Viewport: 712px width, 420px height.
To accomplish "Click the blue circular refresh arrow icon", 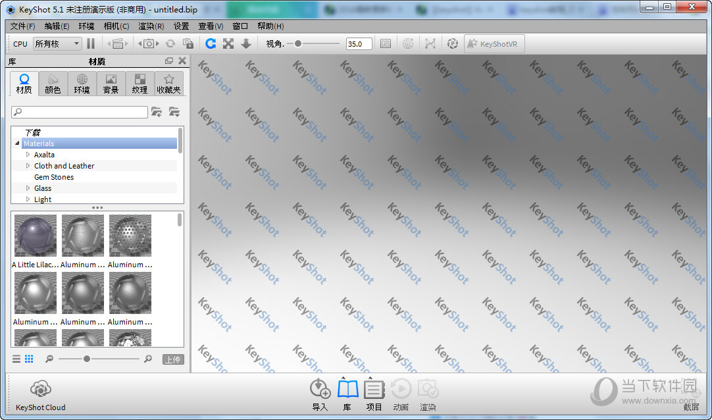I will point(210,43).
